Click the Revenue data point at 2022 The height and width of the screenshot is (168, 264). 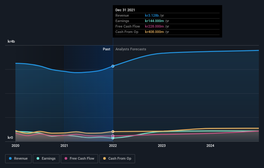point(113,66)
